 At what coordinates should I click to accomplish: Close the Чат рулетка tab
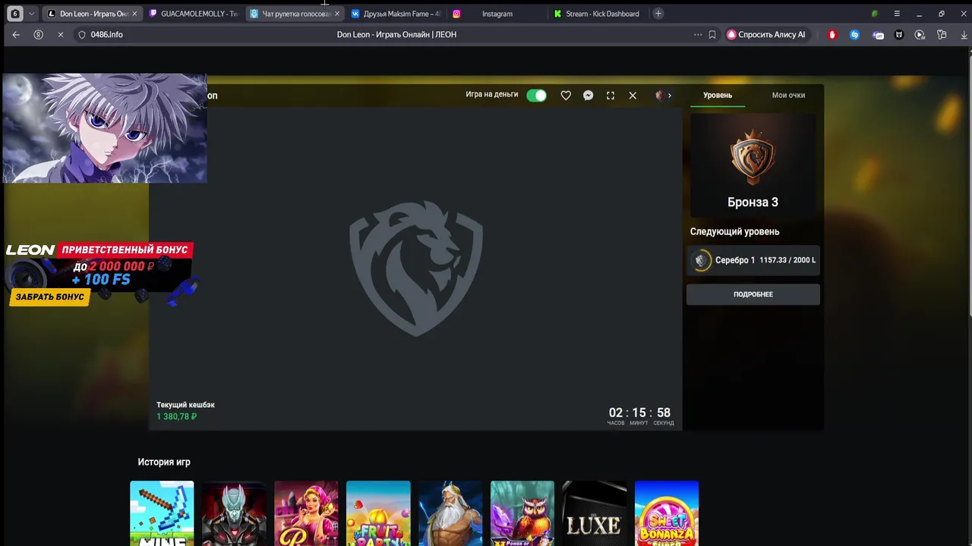pyautogui.click(x=337, y=14)
